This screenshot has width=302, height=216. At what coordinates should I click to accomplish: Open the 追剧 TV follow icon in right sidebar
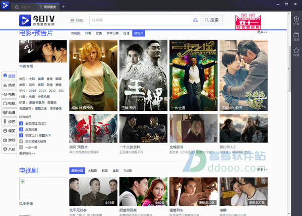pyautogui.click(x=296, y=37)
